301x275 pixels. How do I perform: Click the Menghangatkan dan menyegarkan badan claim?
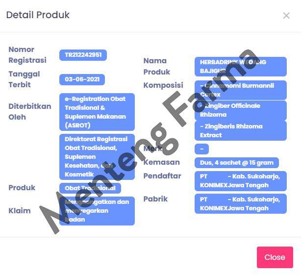(97, 211)
